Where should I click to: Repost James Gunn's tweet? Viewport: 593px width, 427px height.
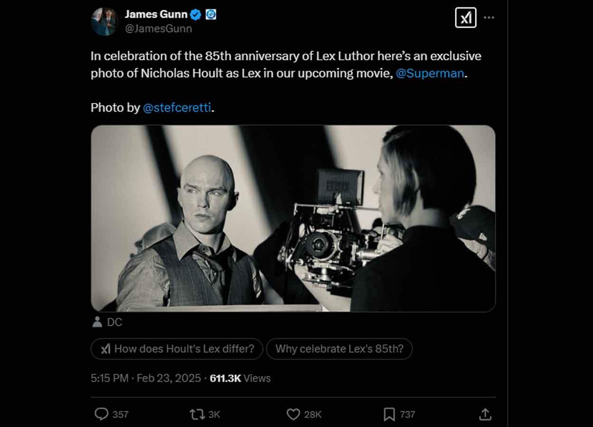(x=196, y=414)
